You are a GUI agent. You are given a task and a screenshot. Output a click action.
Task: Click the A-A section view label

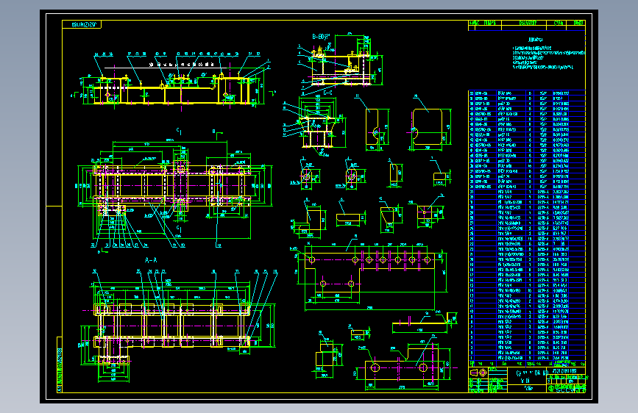coord(151,260)
